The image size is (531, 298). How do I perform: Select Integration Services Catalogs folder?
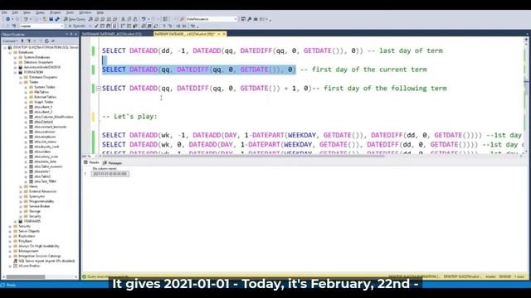coord(40,256)
